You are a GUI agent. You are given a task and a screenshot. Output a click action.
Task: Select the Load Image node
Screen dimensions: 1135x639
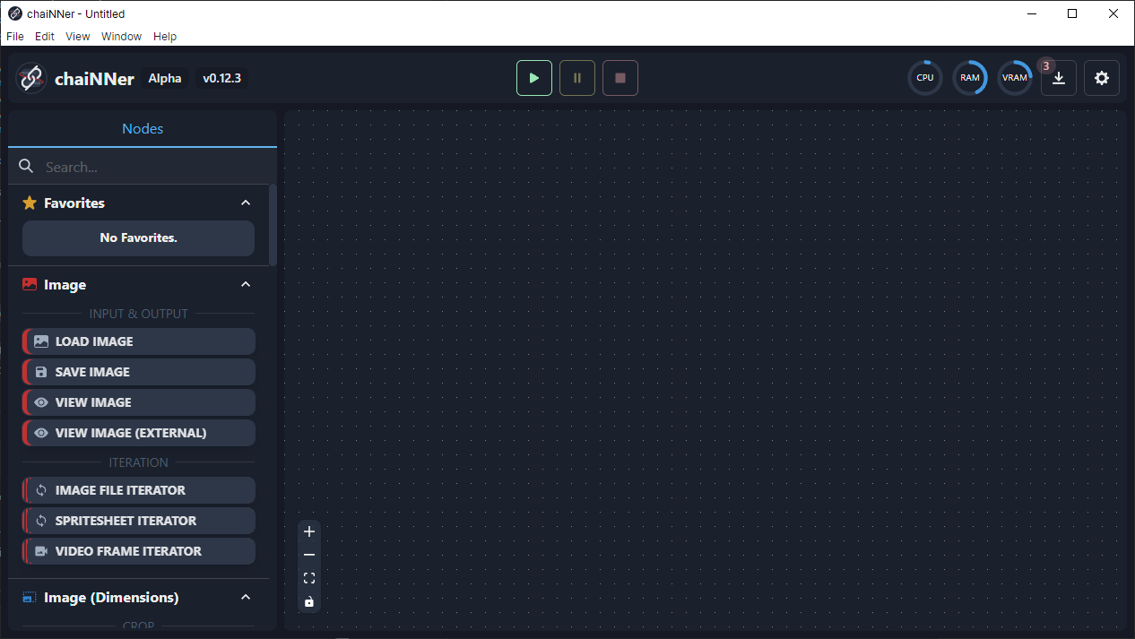tap(138, 341)
